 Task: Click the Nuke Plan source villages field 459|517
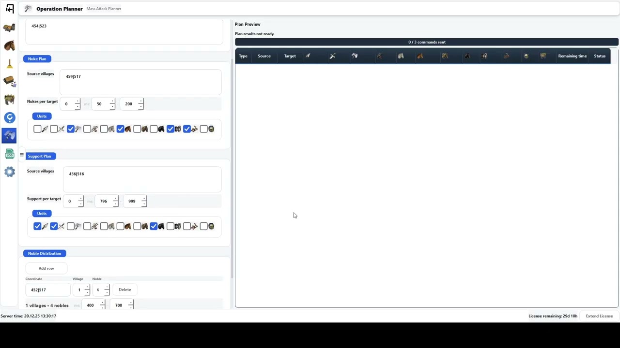coord(140,82)
